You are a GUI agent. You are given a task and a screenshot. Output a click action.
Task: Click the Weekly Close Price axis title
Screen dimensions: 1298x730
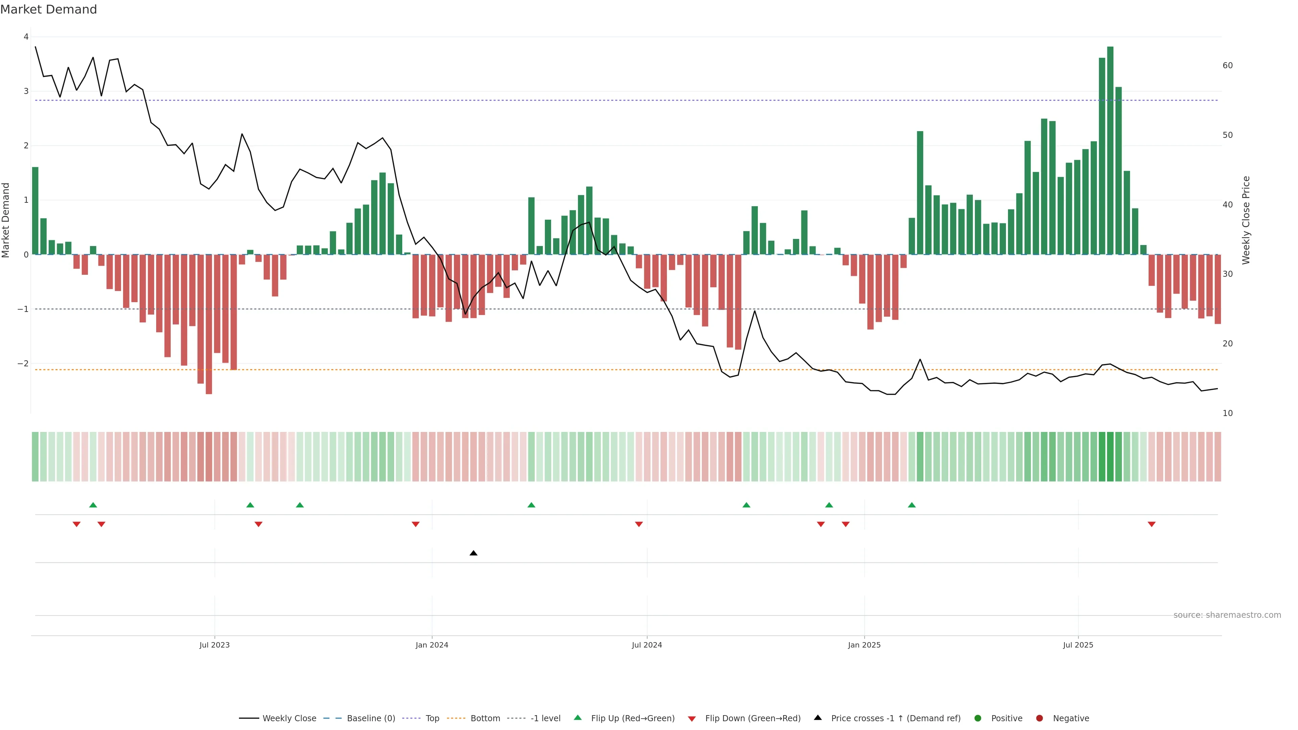coord(1246,220)
